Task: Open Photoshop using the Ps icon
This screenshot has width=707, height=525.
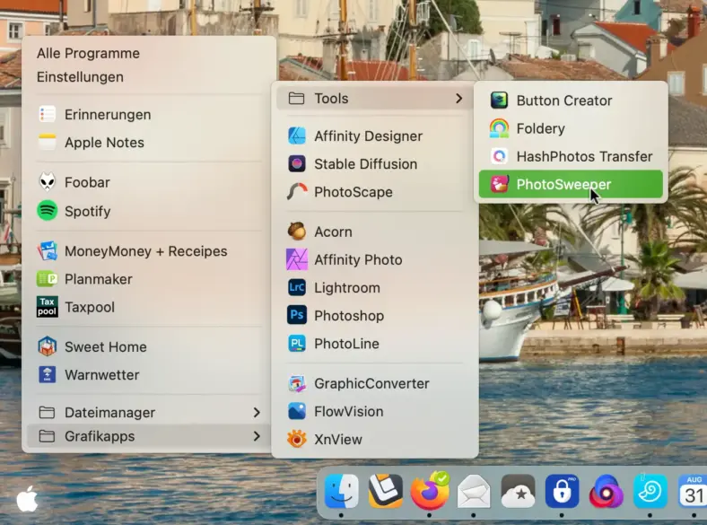Action: pos(297,315)
